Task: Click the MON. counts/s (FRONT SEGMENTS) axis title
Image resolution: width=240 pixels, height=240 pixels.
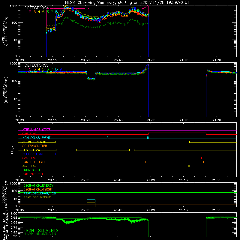Action: 4,31
